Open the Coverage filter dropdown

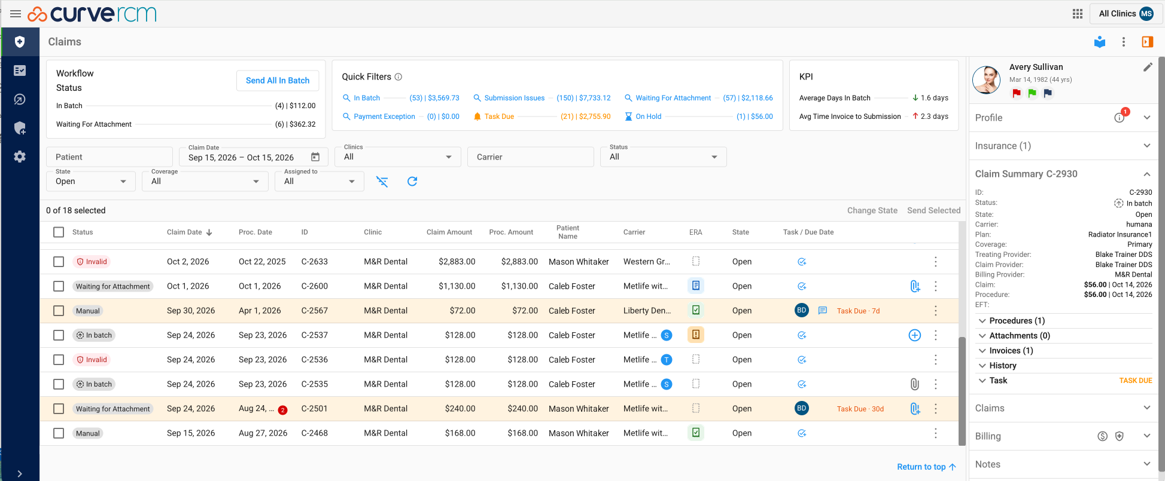pos(205,181)
